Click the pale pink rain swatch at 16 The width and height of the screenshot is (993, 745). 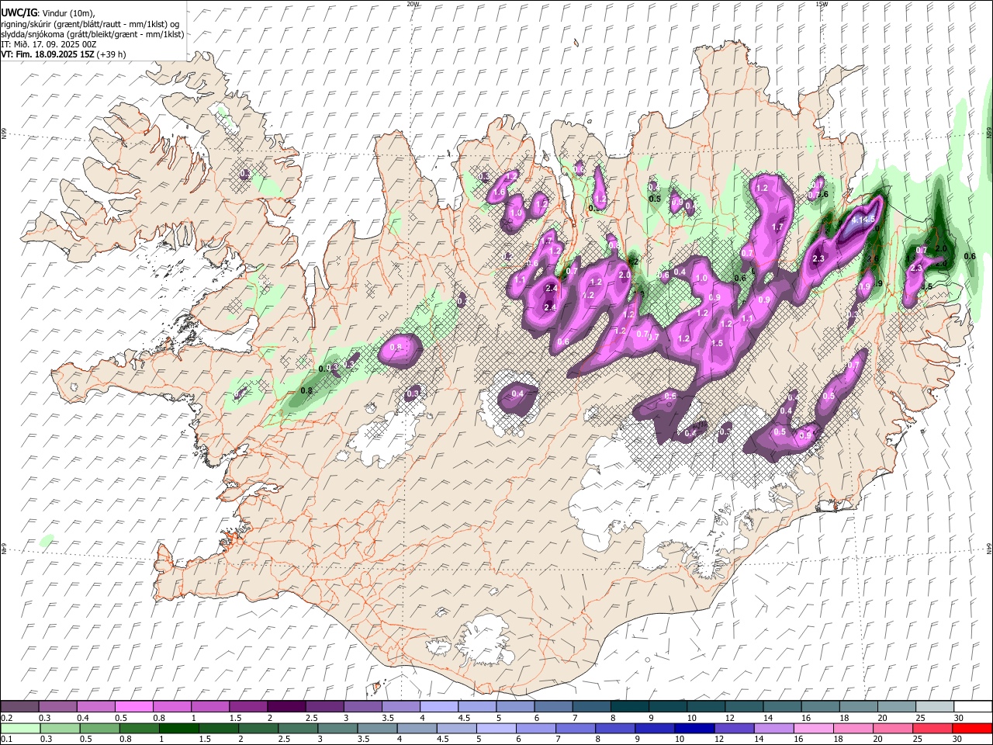point(812,729)
